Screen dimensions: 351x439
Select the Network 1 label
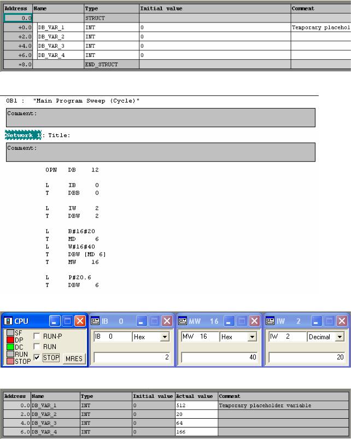(x=23, y=135)
